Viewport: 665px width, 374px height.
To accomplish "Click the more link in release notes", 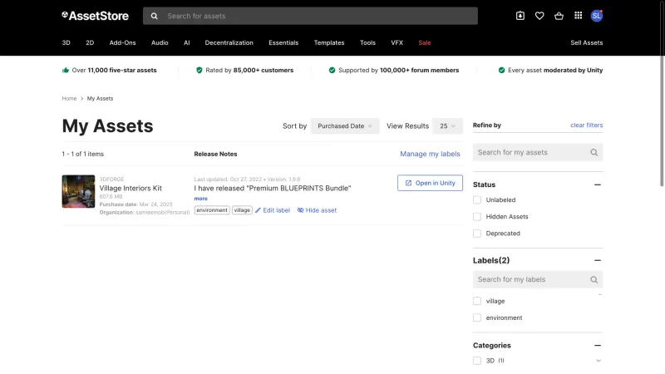I will pos(200,199).
